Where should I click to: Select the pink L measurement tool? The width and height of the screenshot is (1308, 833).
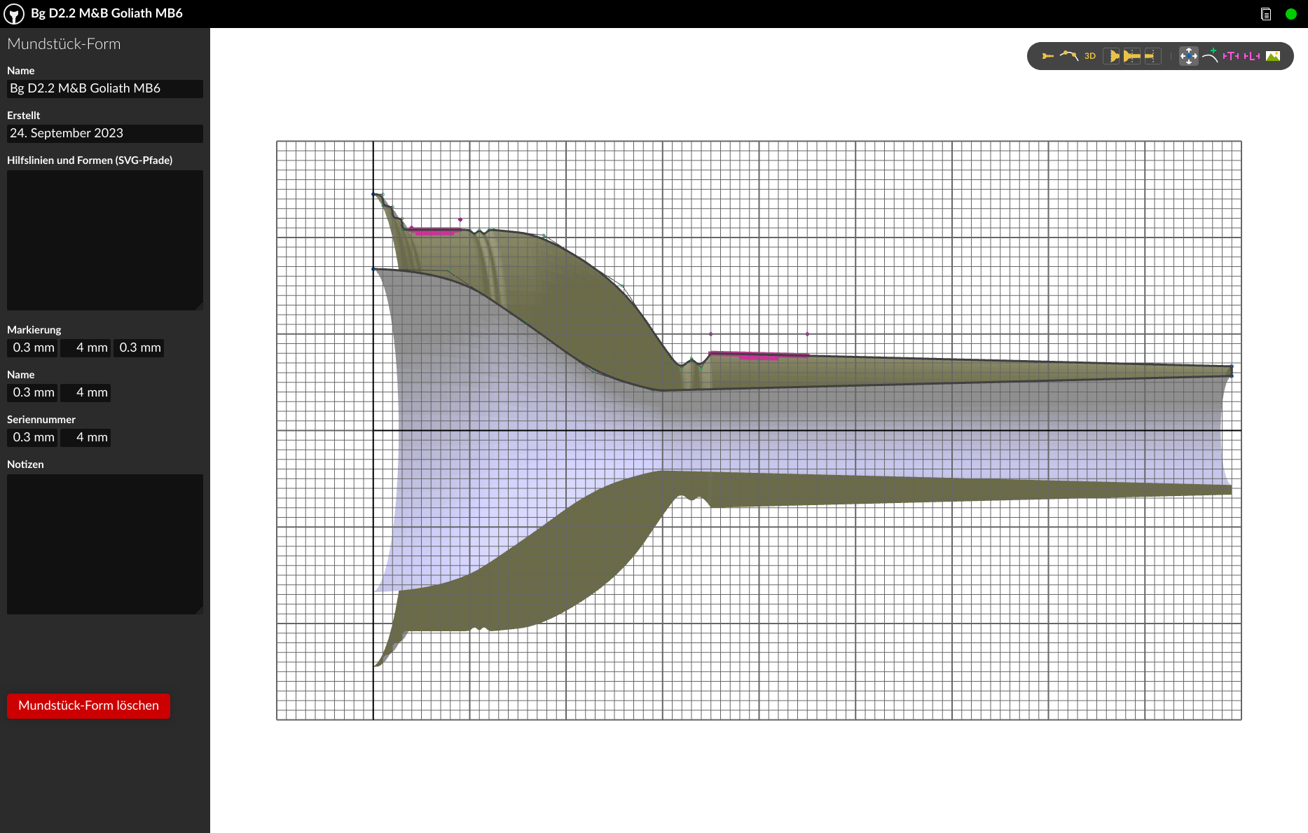click(1252, 56)
